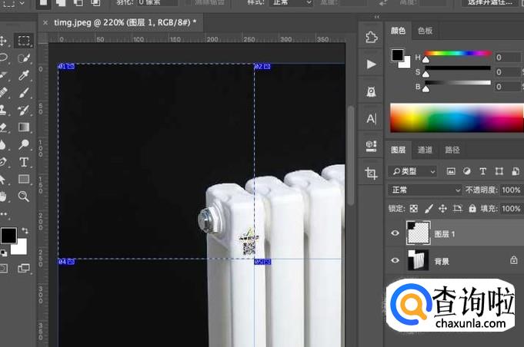Select the Type tool in toolbar
Viewport: 524px width, 347px height.
tap(24, 162)
